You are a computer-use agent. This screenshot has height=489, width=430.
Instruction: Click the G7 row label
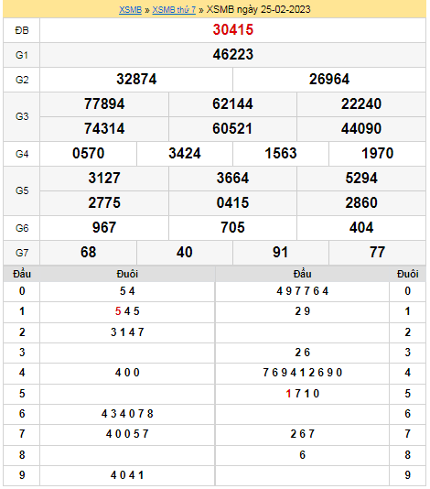pos(22,253)
